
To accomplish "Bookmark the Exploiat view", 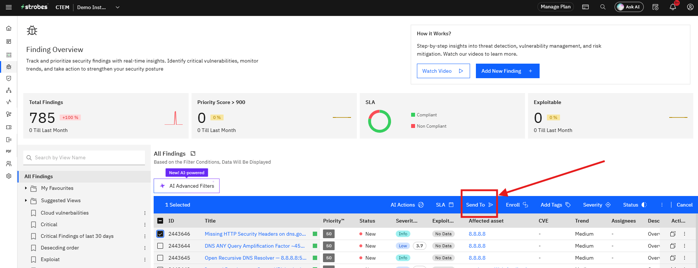I will click(x=33, y=259).
